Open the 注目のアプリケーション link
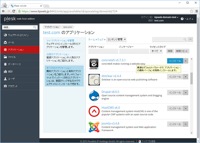Screen dimensions: 200x143 click(58, 54)
